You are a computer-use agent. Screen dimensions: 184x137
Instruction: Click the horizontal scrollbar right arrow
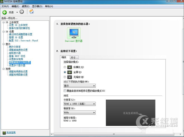point(180,134)
